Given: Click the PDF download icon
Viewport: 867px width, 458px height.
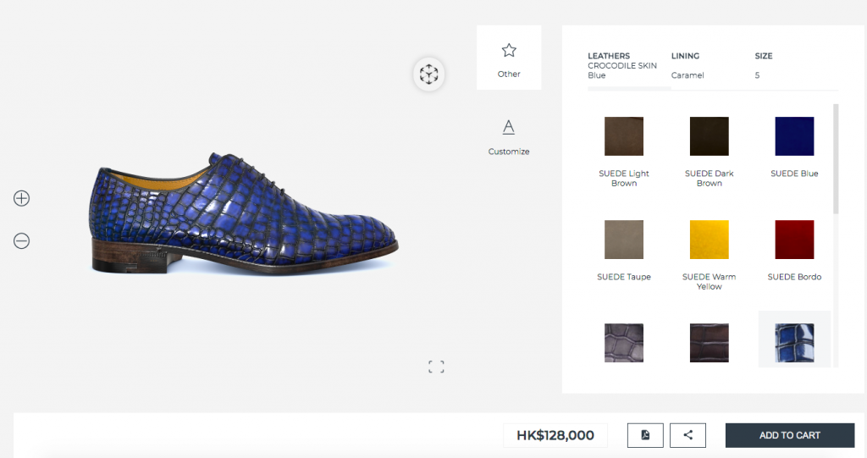Looking at the screenshot, I should (x=645, y=435).
